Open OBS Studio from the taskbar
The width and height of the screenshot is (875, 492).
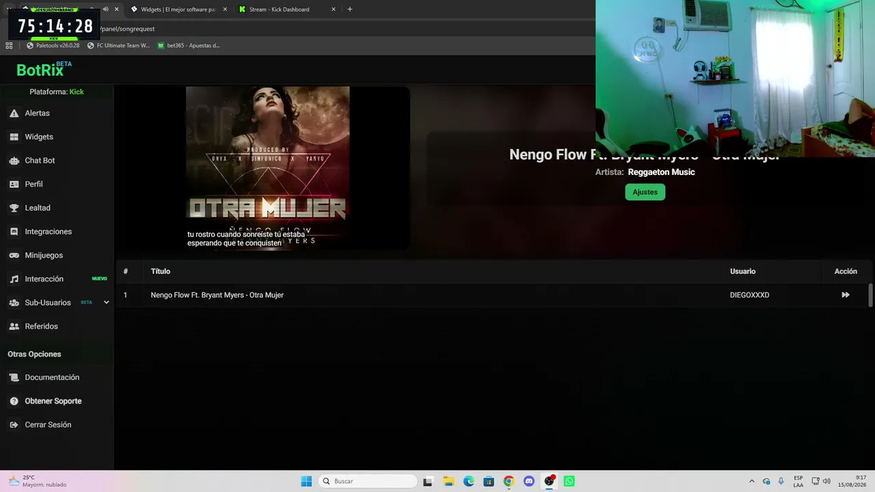(549, 481)
